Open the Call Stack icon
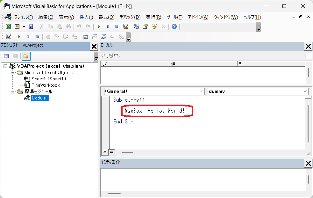The width and height of the screenshot is (313, 198). point(121,37)
